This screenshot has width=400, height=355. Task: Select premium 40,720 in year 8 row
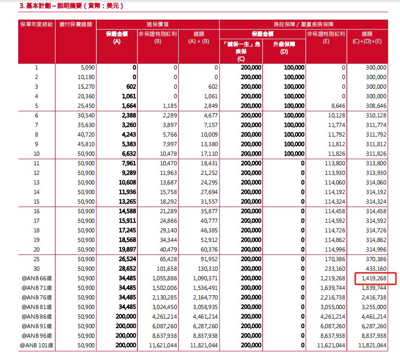click(x=86, y=135)
